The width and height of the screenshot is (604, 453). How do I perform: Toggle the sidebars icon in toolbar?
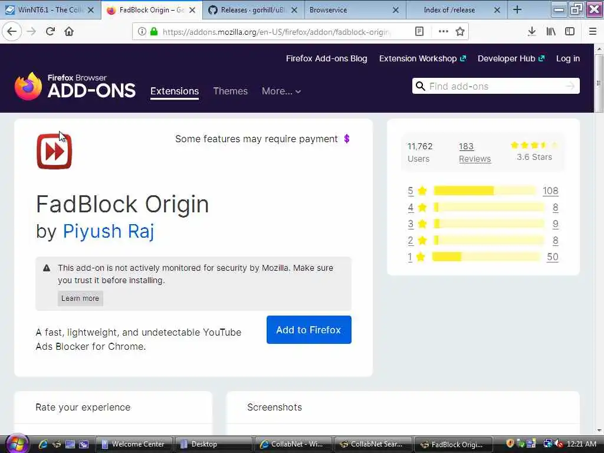[570, 32]
